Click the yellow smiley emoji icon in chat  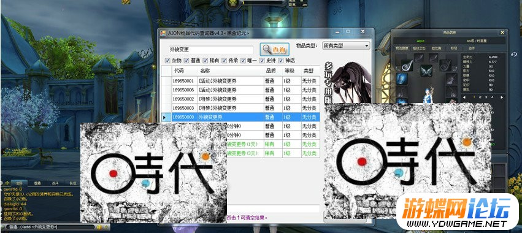[x=99, y=227]
